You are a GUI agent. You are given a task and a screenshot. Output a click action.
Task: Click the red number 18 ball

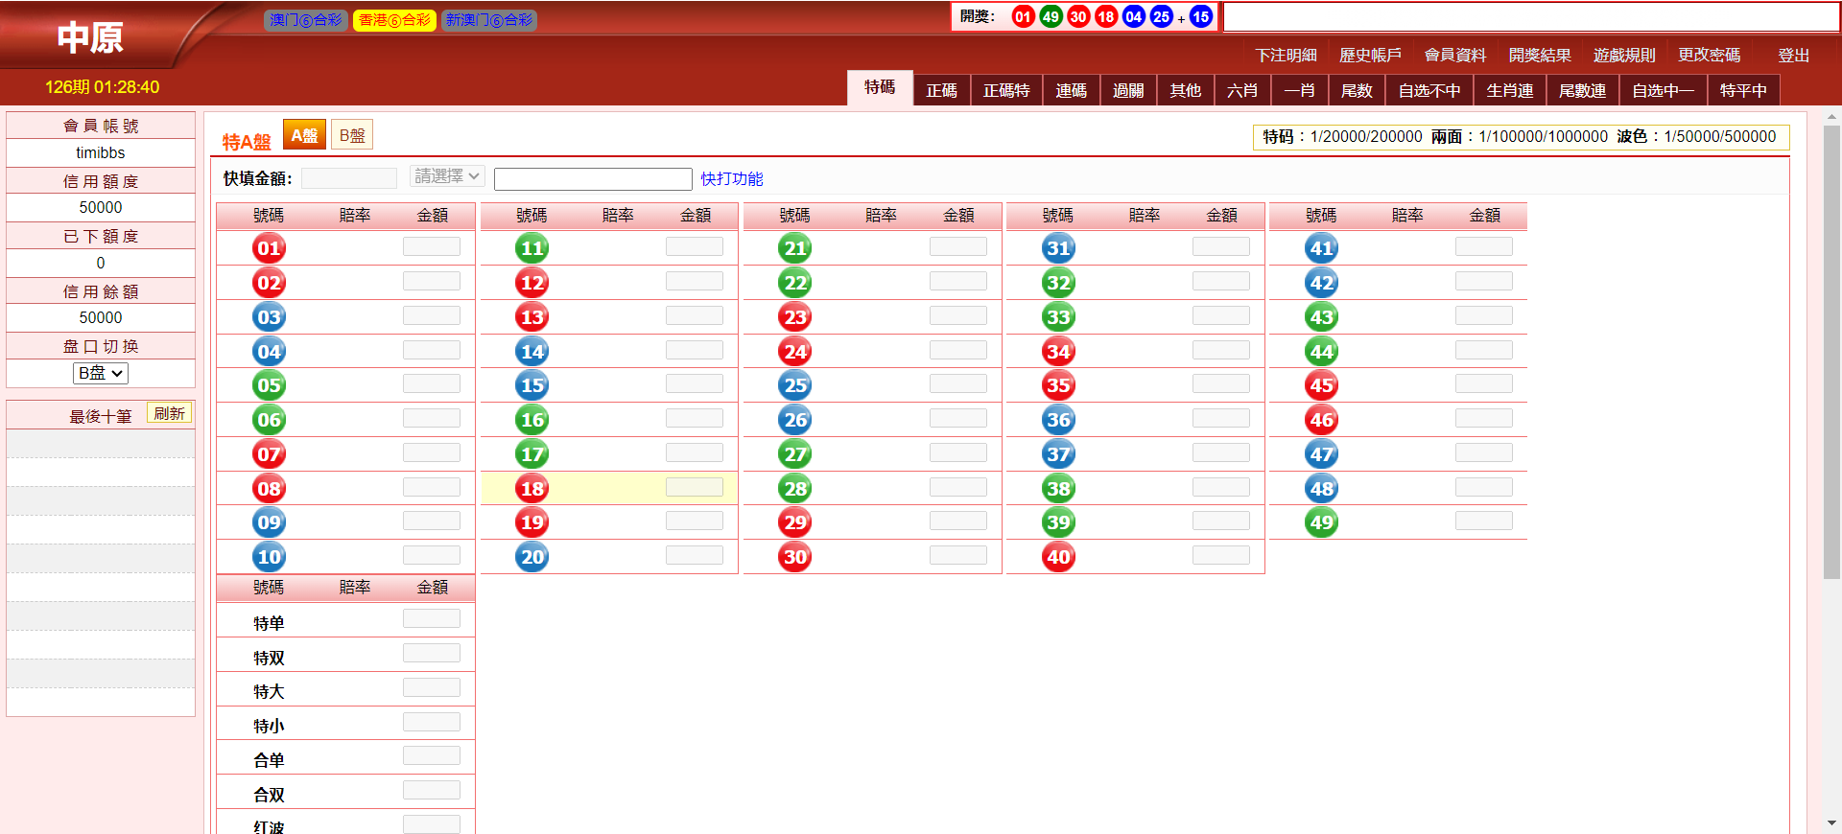(x=531, y=489)
